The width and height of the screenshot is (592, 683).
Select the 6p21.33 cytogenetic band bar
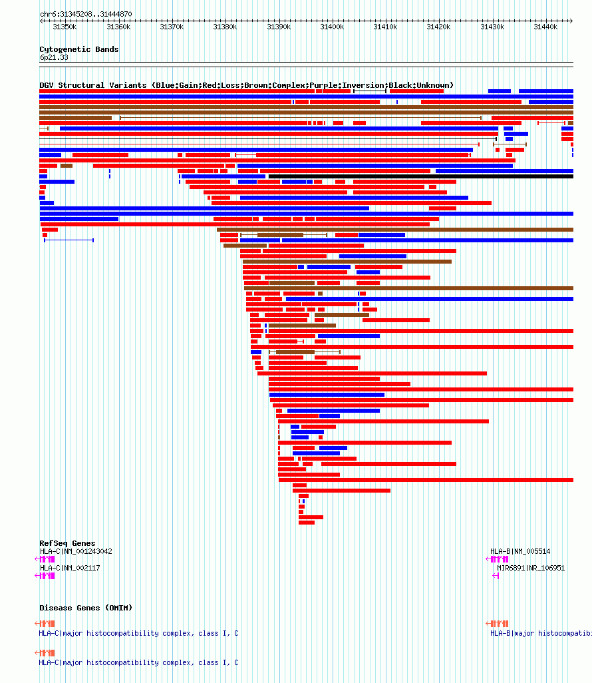pyautogui.click(x=306, y=65)
